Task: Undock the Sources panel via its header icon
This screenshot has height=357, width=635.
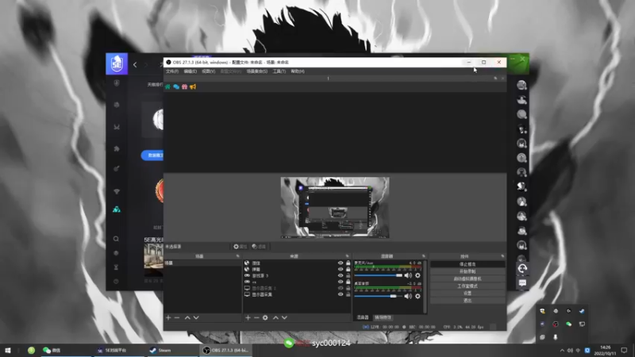Action: coord(347,256)
